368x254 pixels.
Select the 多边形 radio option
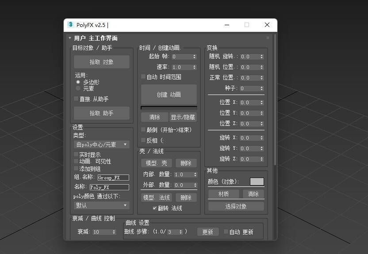click(78, 82)
